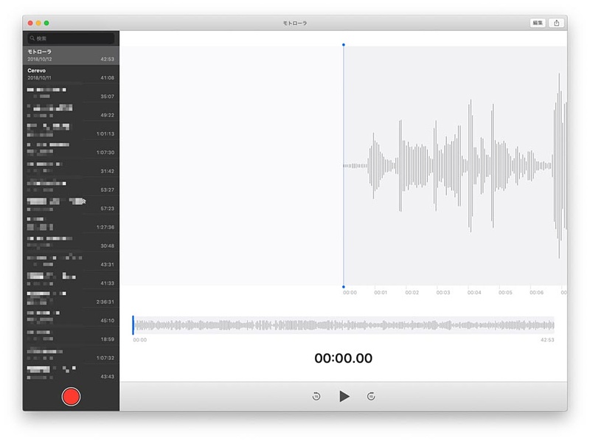Image resolution: width=590 pixels, height=441 pixels.
Task: Click the overview waveform scrubber
Action: pyautogui.click(x=347, y=323)
